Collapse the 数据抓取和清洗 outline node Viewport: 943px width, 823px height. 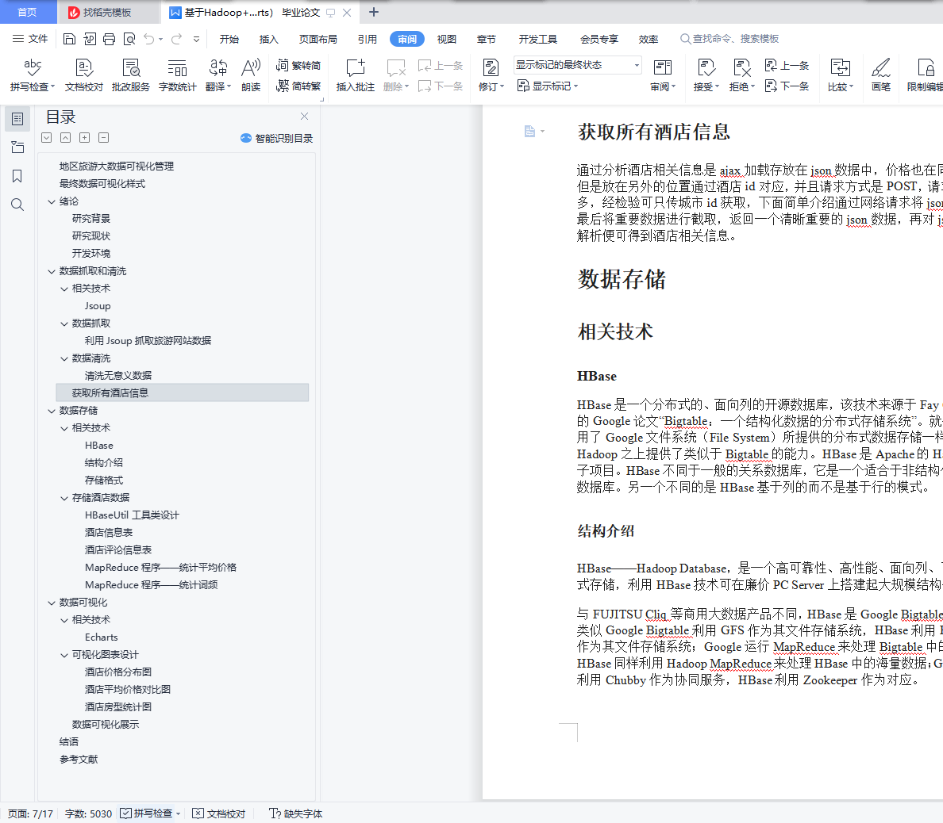(51, 271)
